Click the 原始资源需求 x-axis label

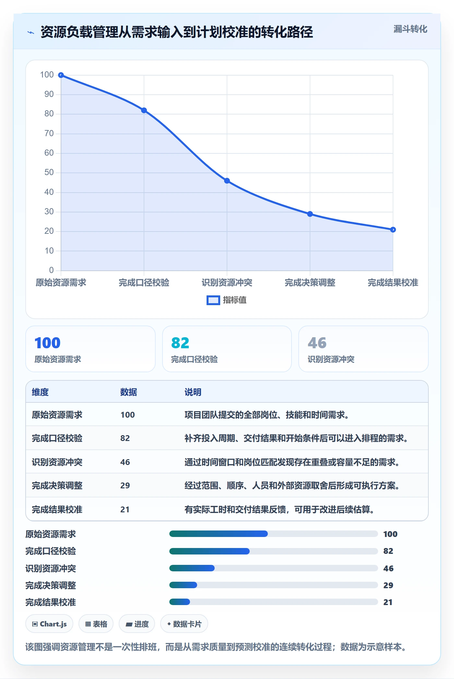tap(61, 282)
